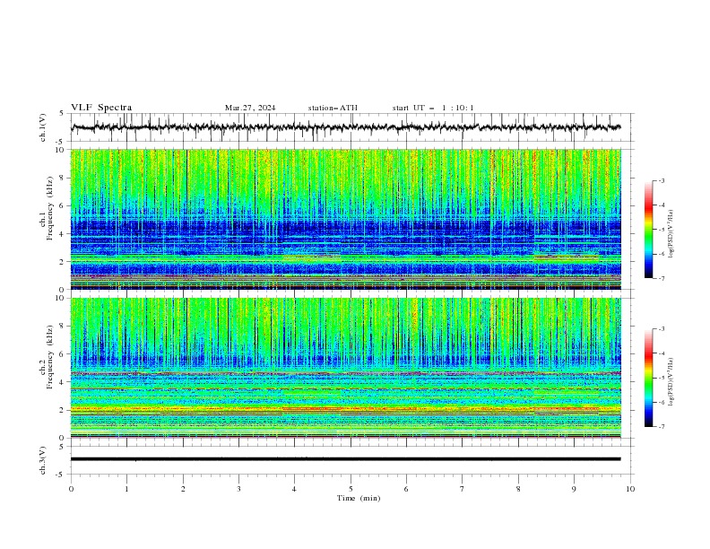Click the "0" tick on the Time axis
710x549 pixels.
click(x=71, y=489)
